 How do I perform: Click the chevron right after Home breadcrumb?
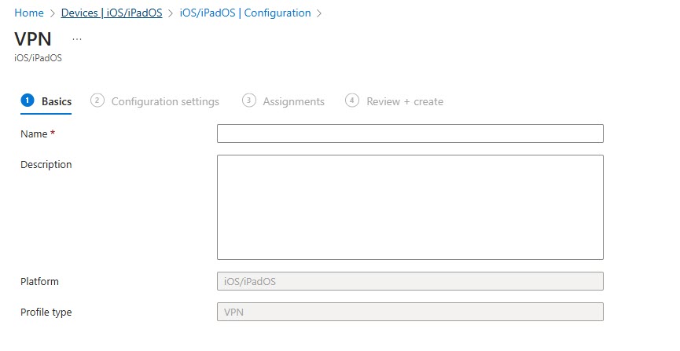point(53,13)
